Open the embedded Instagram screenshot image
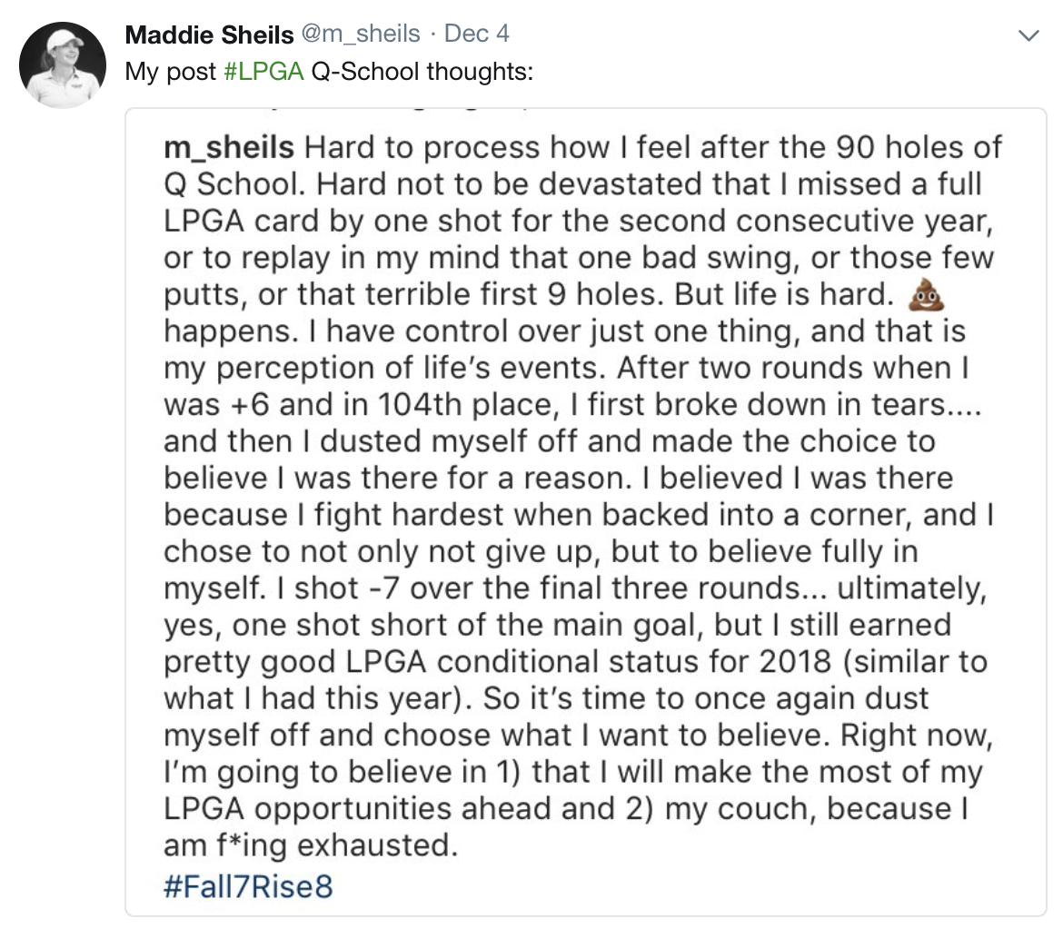1063x928 pixels. [586, 512]
